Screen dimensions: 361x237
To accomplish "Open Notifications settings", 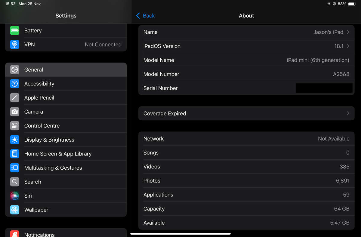I will 39,234.
